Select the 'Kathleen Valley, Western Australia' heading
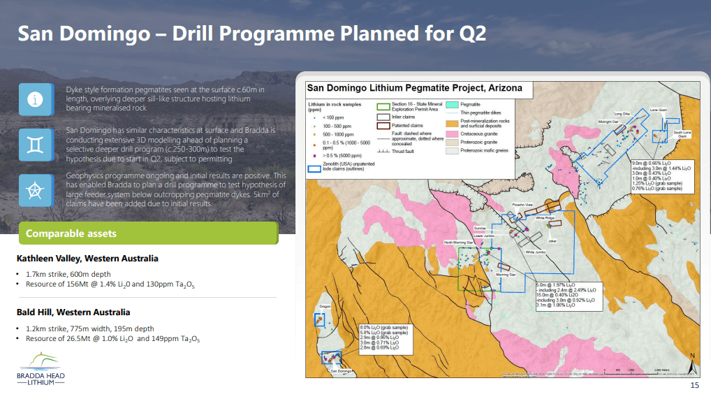The height and width of the screenshot is (397, 711). coord(87,259)
